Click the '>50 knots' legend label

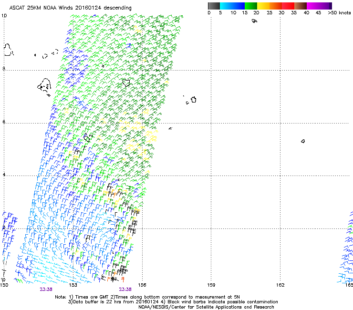(x=339, y=13)
